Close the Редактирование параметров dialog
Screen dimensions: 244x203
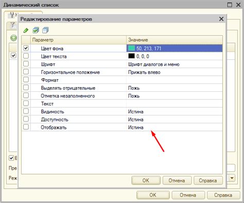221,19
